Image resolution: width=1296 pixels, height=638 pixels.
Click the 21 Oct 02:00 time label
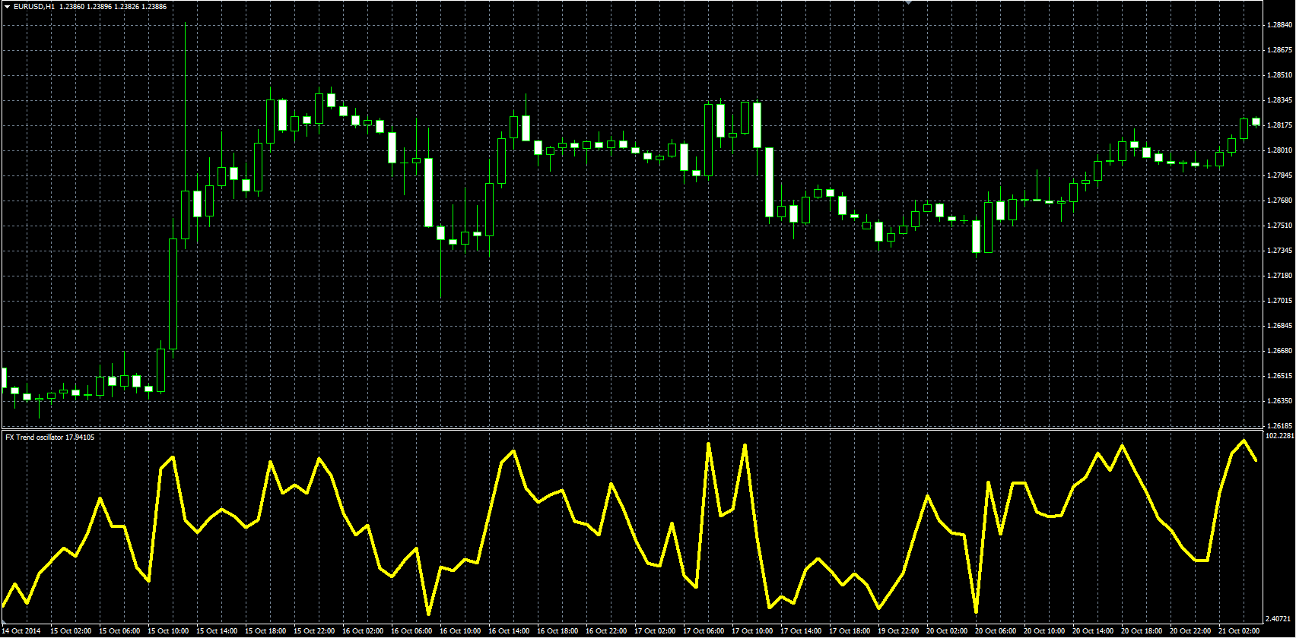tap(1239, 630)
